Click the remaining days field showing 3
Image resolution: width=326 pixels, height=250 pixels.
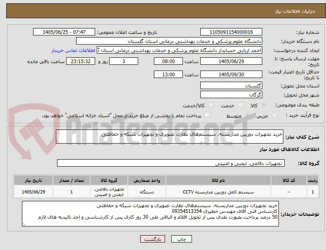point(124,61)
